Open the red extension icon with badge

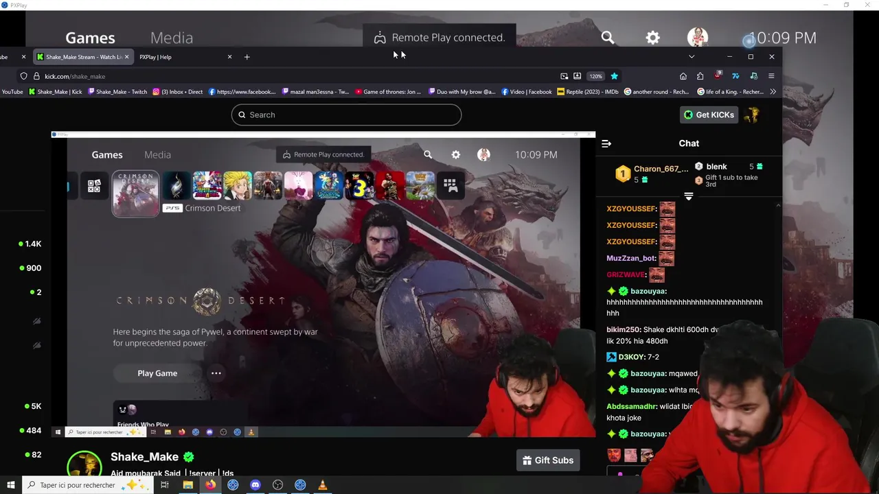coord(718,75)
